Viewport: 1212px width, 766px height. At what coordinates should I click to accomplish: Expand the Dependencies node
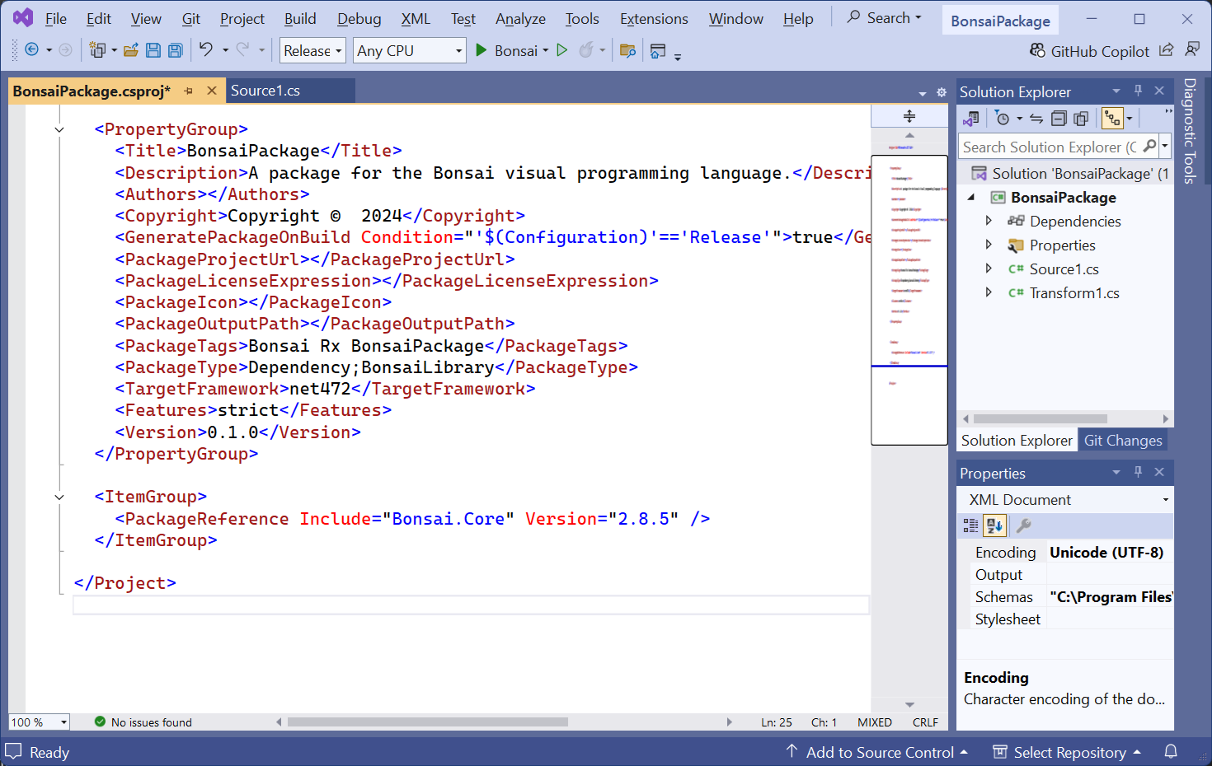(989, 221)
